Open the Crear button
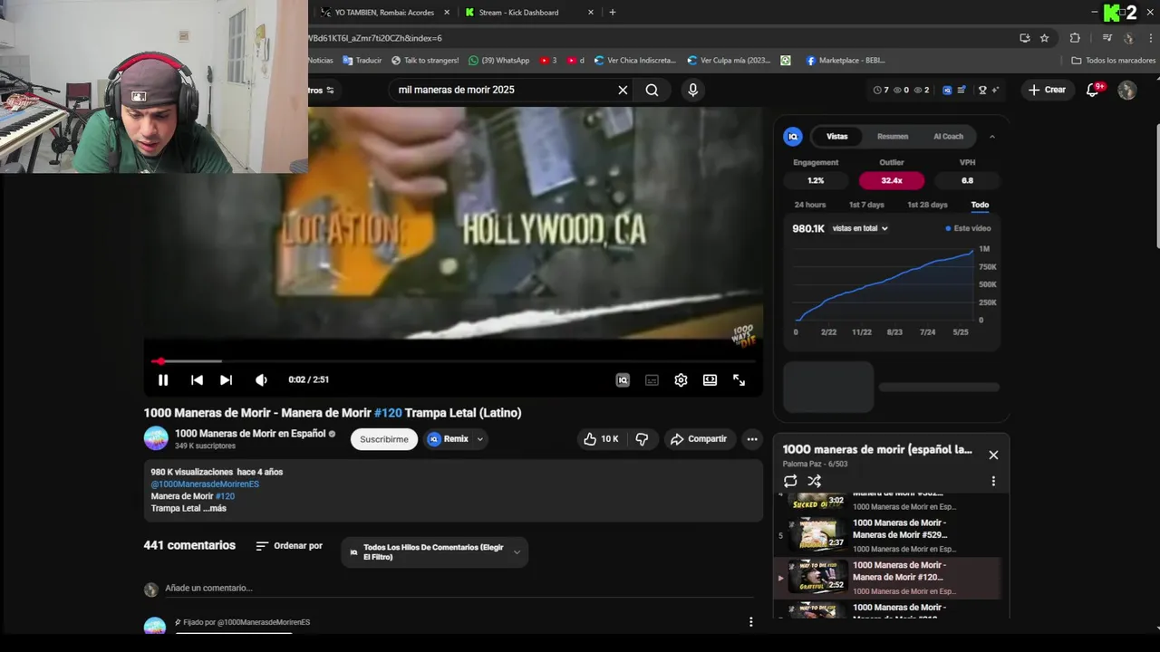The width and height of the screenshot is (1160, 652). 1047,90
